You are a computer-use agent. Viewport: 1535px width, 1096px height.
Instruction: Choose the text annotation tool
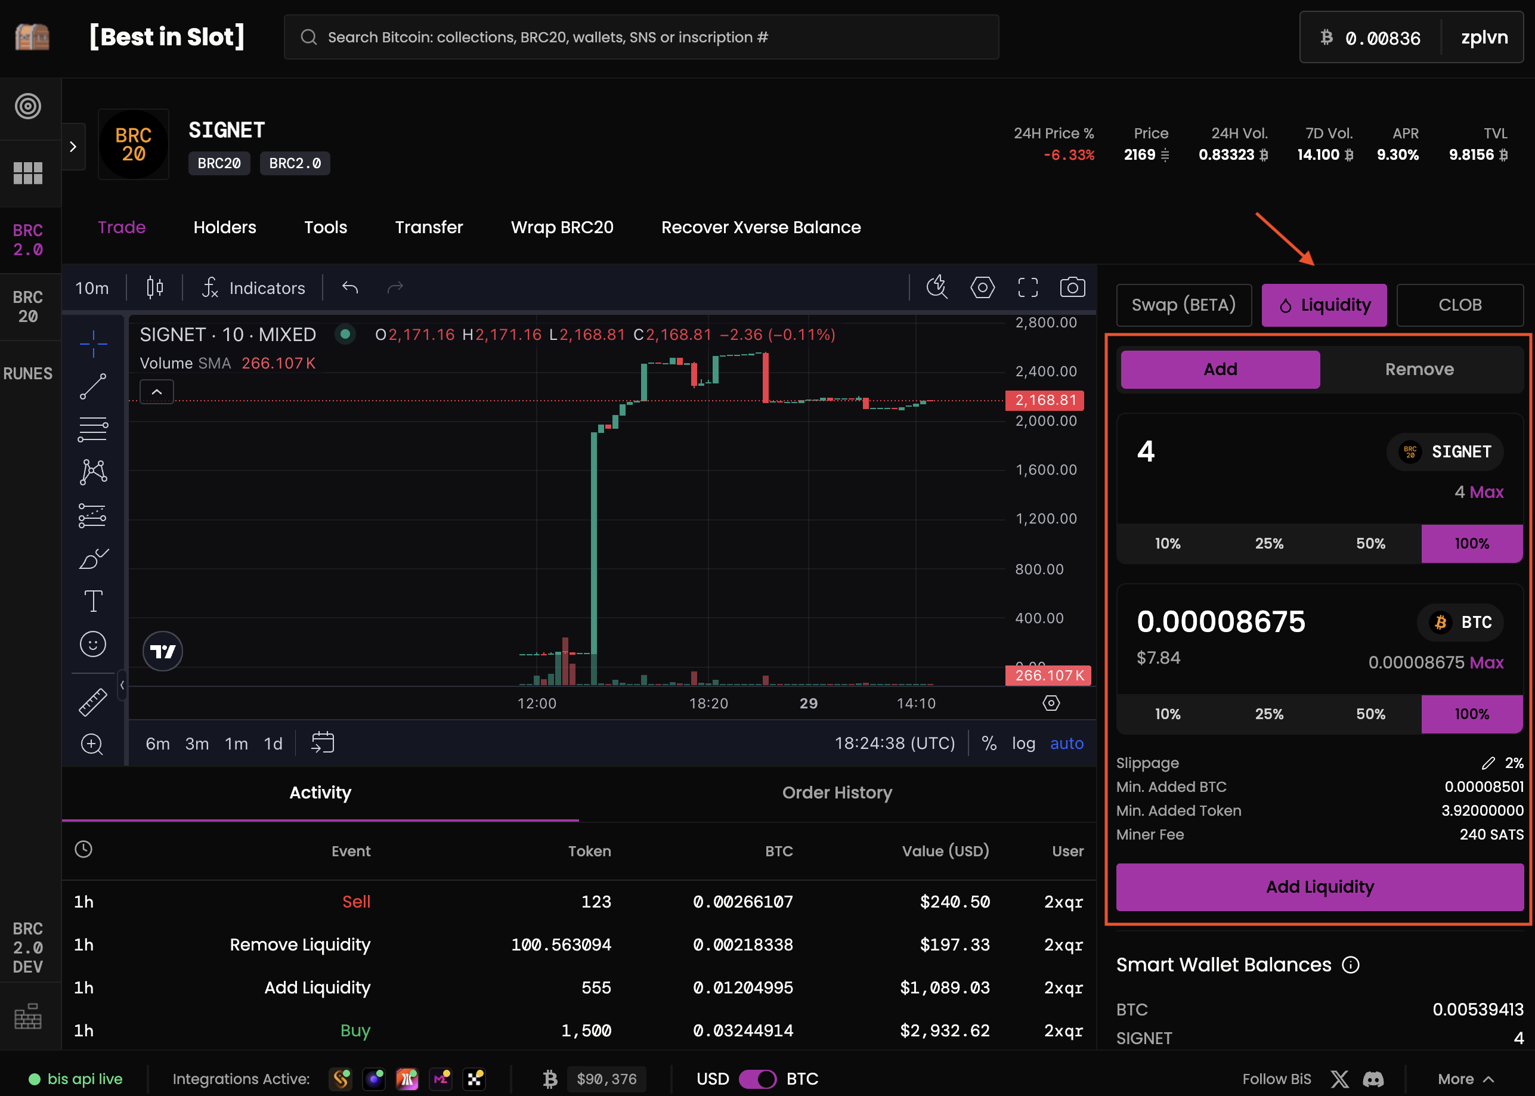pyautogui.click(x=93, y=600)
